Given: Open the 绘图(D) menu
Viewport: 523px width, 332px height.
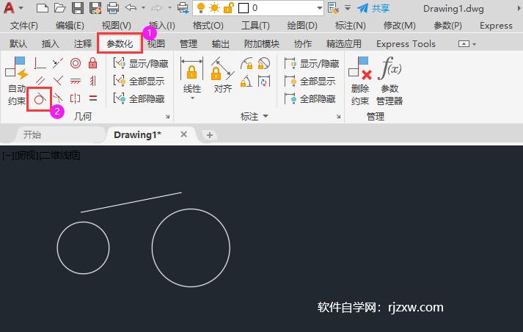Looking at the screenshot, I should 302,26.
